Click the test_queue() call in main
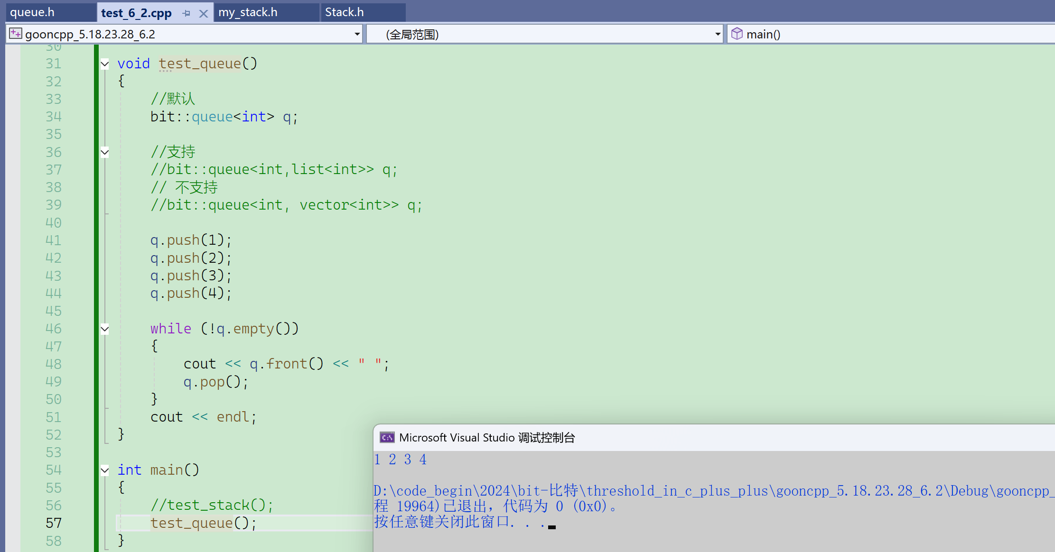The image size is (1055, 552). point(192,523)
